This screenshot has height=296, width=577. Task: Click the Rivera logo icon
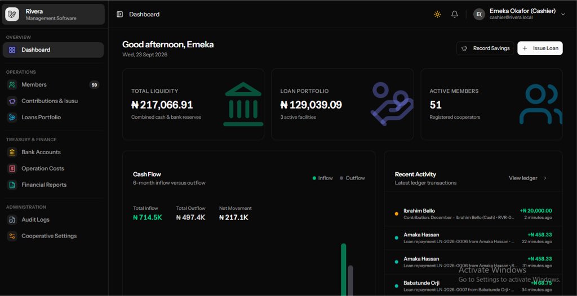12,14
